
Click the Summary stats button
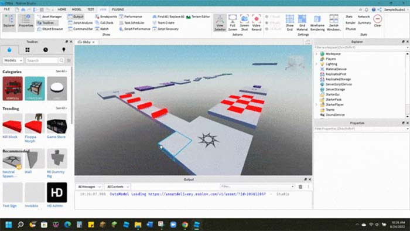(x=364, y=23)
